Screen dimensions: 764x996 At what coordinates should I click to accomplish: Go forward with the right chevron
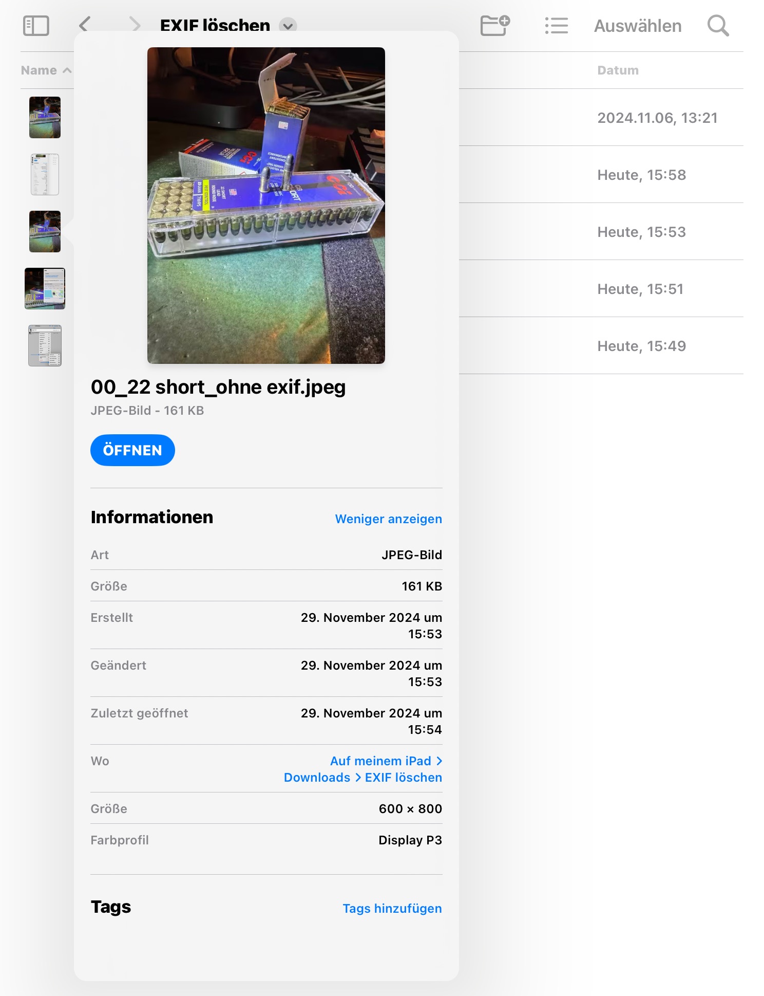click(135, 25)
